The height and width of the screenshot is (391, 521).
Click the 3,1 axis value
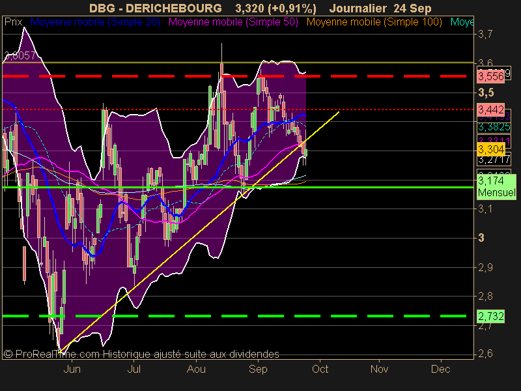tap(485, 209)
